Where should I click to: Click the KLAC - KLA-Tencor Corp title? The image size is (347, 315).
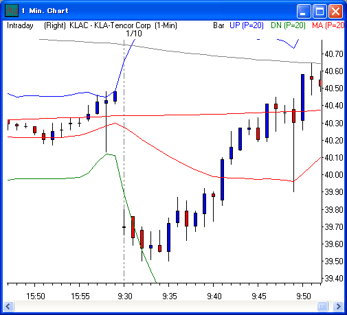click(110, 25)
